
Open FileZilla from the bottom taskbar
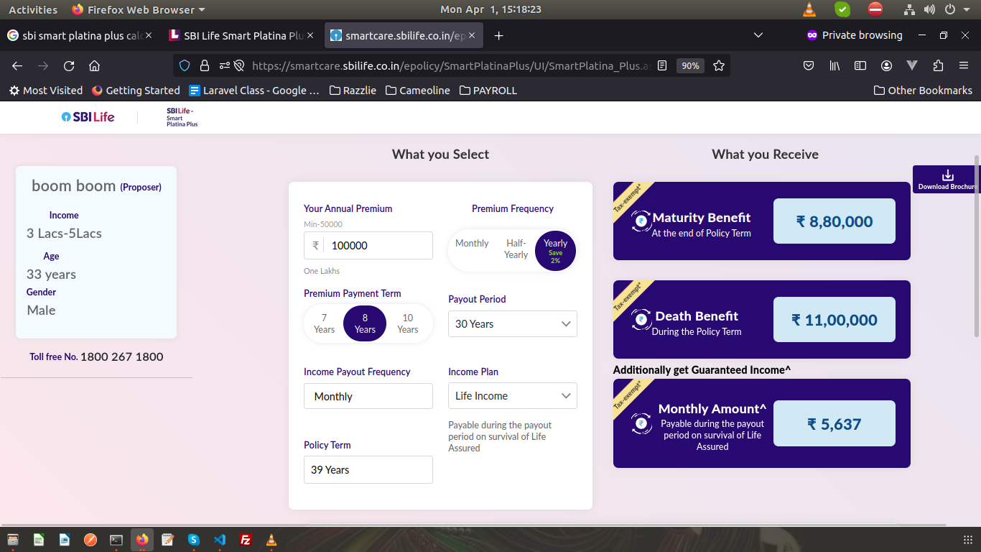coord(245,539)
